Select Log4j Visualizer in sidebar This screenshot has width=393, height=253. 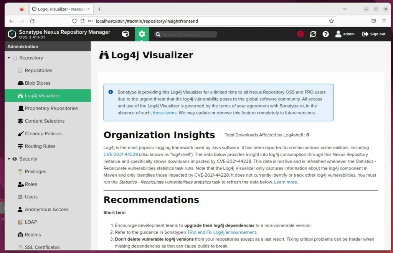point(48,95)
